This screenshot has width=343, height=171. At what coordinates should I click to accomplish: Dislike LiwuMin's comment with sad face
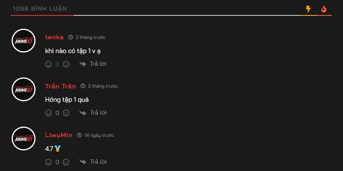click(x=66, y=162)
